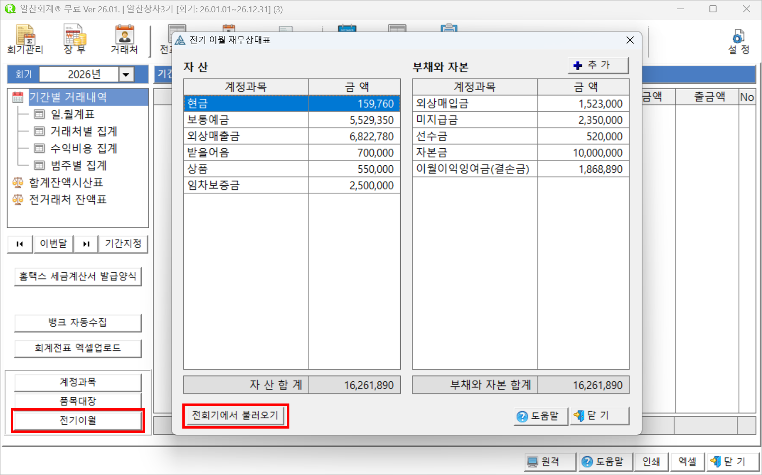Click 닫기 button in the dialog
Screen dimensions: 762x475
pos(600,416)
